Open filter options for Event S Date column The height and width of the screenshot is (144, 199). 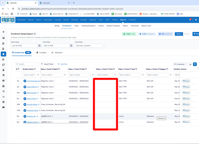93,75
